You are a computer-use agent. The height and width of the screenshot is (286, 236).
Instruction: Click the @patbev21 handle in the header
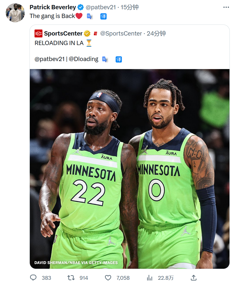101,7
